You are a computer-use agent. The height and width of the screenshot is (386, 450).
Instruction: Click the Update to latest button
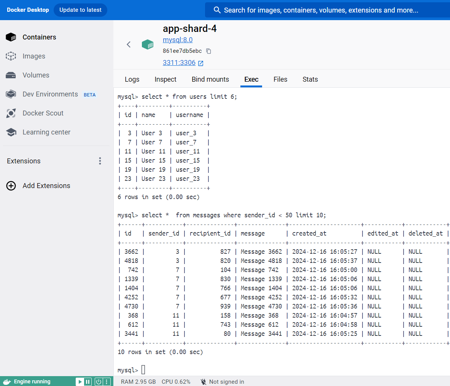pos(80,10)
